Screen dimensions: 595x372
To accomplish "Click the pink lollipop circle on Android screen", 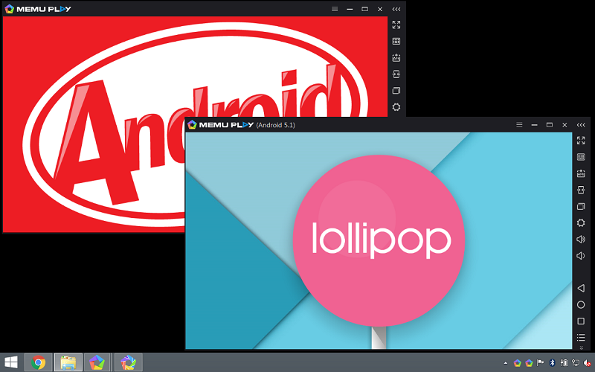I will [379, 240].
